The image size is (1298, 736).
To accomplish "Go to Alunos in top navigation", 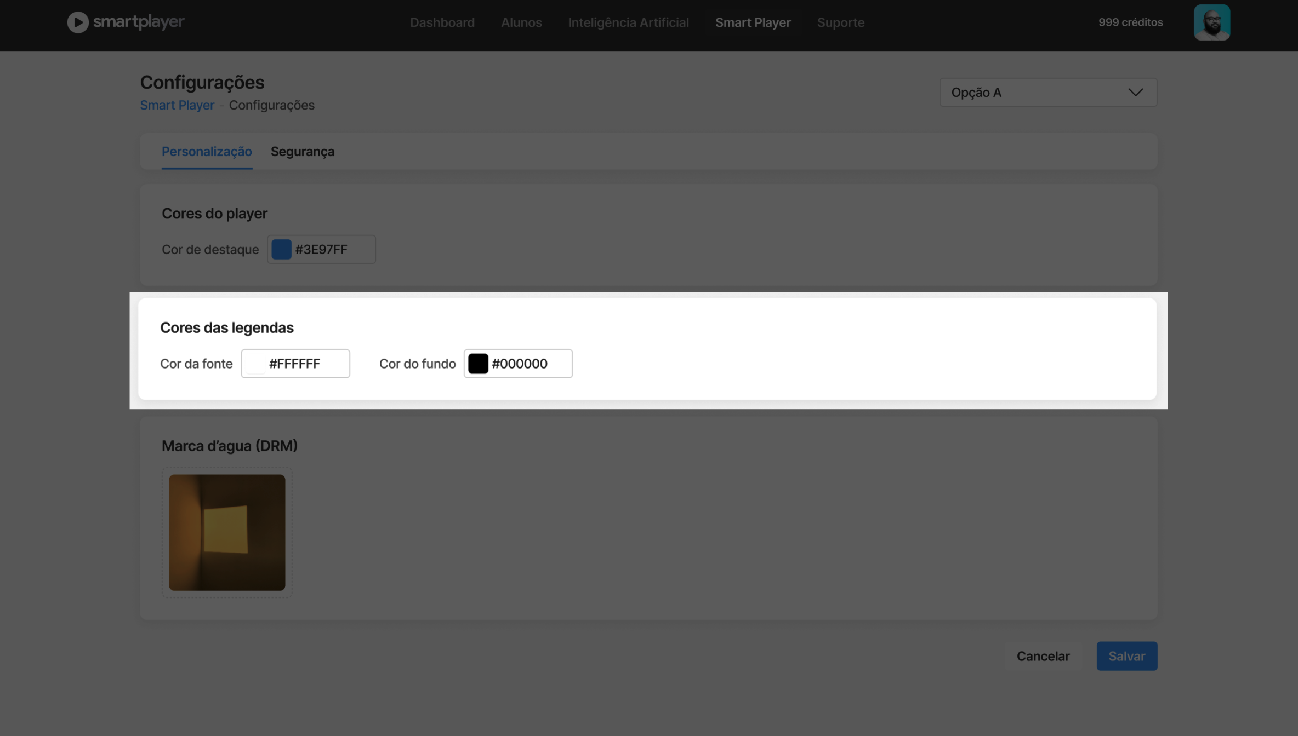I will click(521, 22).
